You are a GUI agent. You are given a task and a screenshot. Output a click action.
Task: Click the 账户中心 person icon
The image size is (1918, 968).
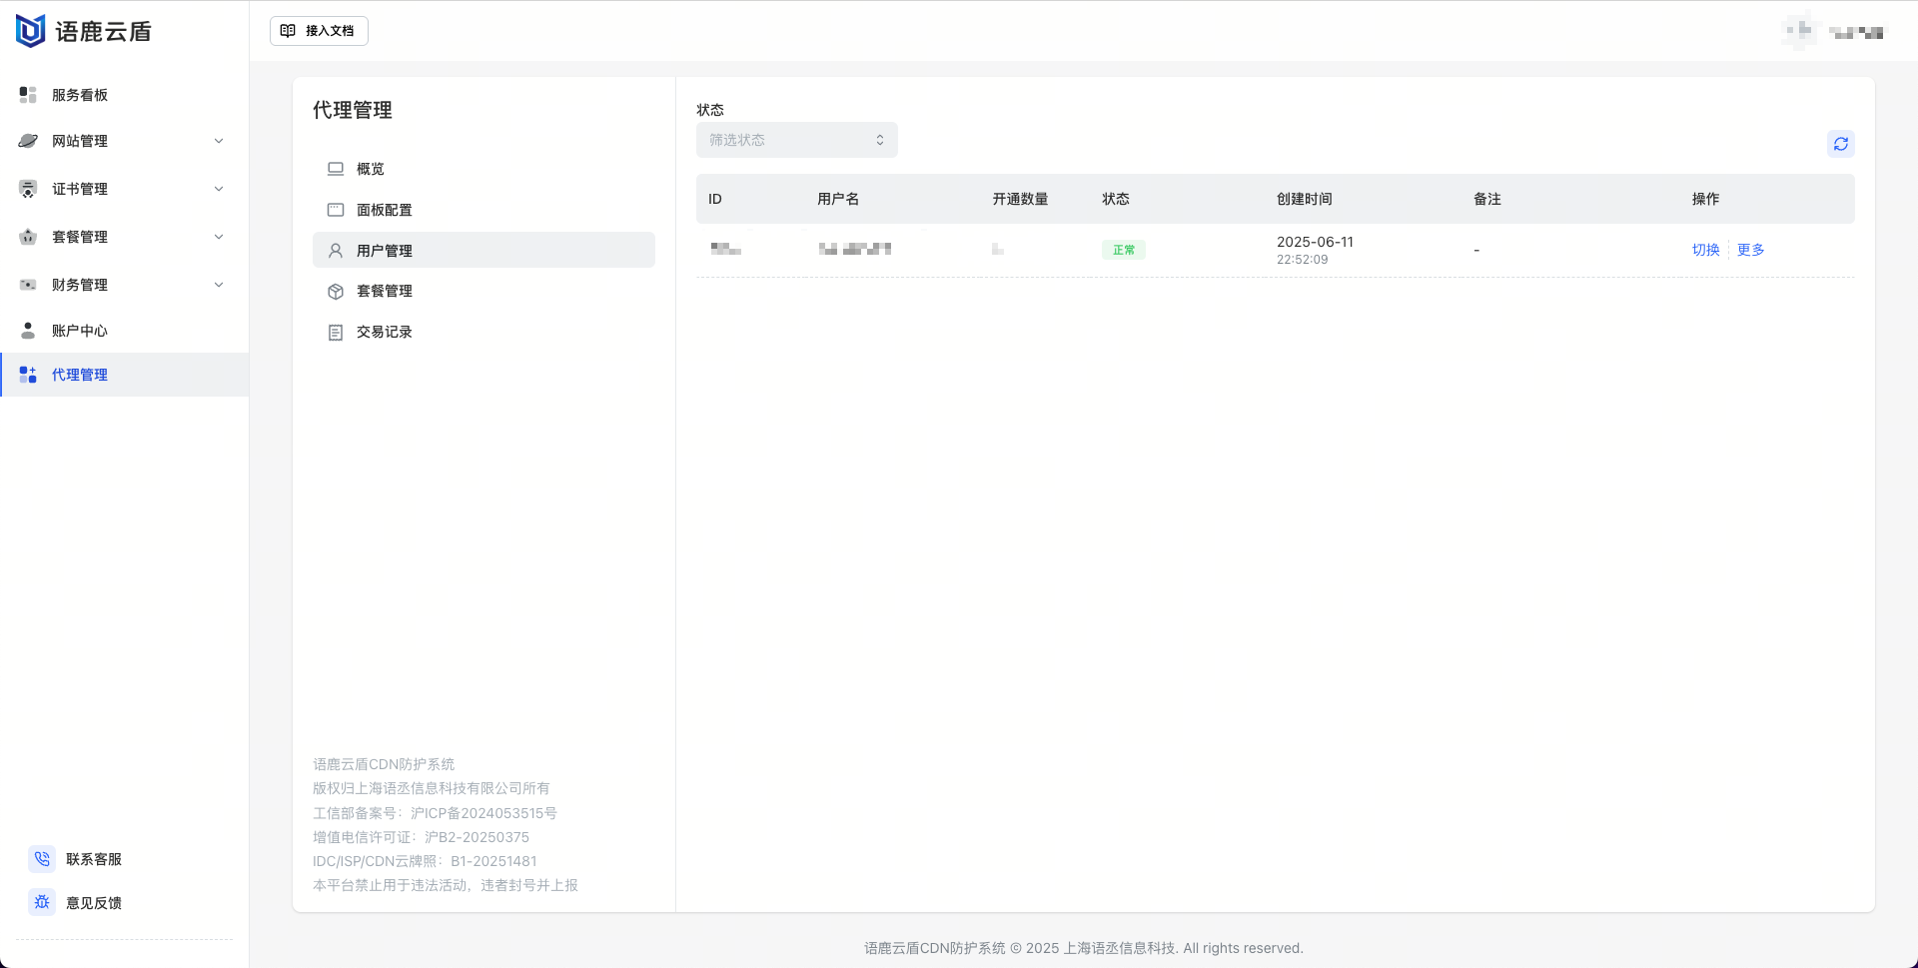click(x=28, y=331)
